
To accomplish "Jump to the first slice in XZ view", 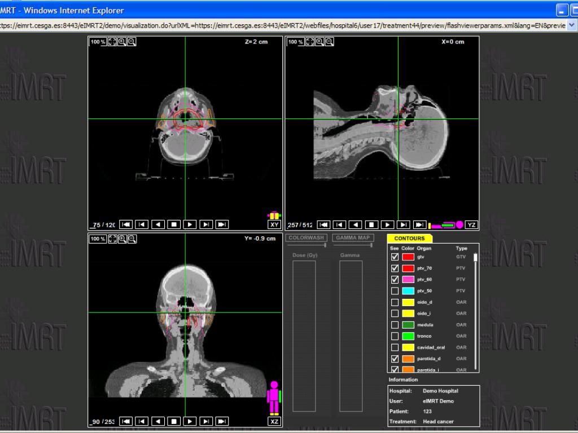I will tap(126, 421).
